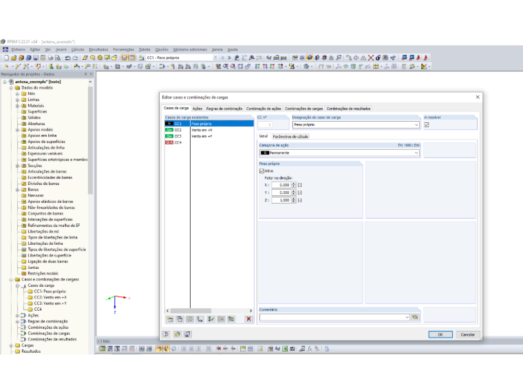Click the X factor input field

pyautogui.click(x=281, y=185)
